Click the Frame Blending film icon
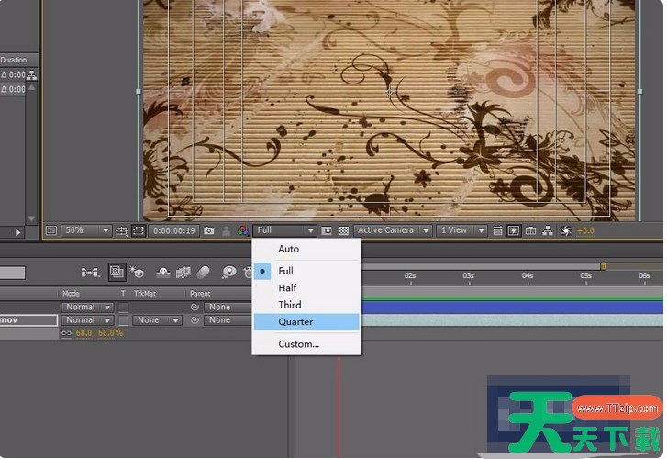667x459 pixels. 183,273
